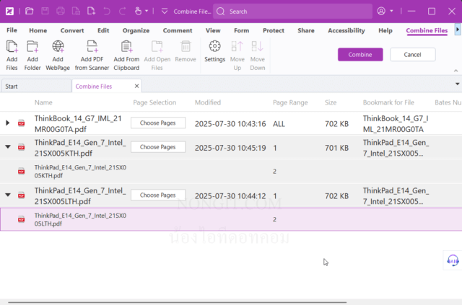Click the Cancel button
Viewport: 462px width, 305px height.
coord(412,55)
